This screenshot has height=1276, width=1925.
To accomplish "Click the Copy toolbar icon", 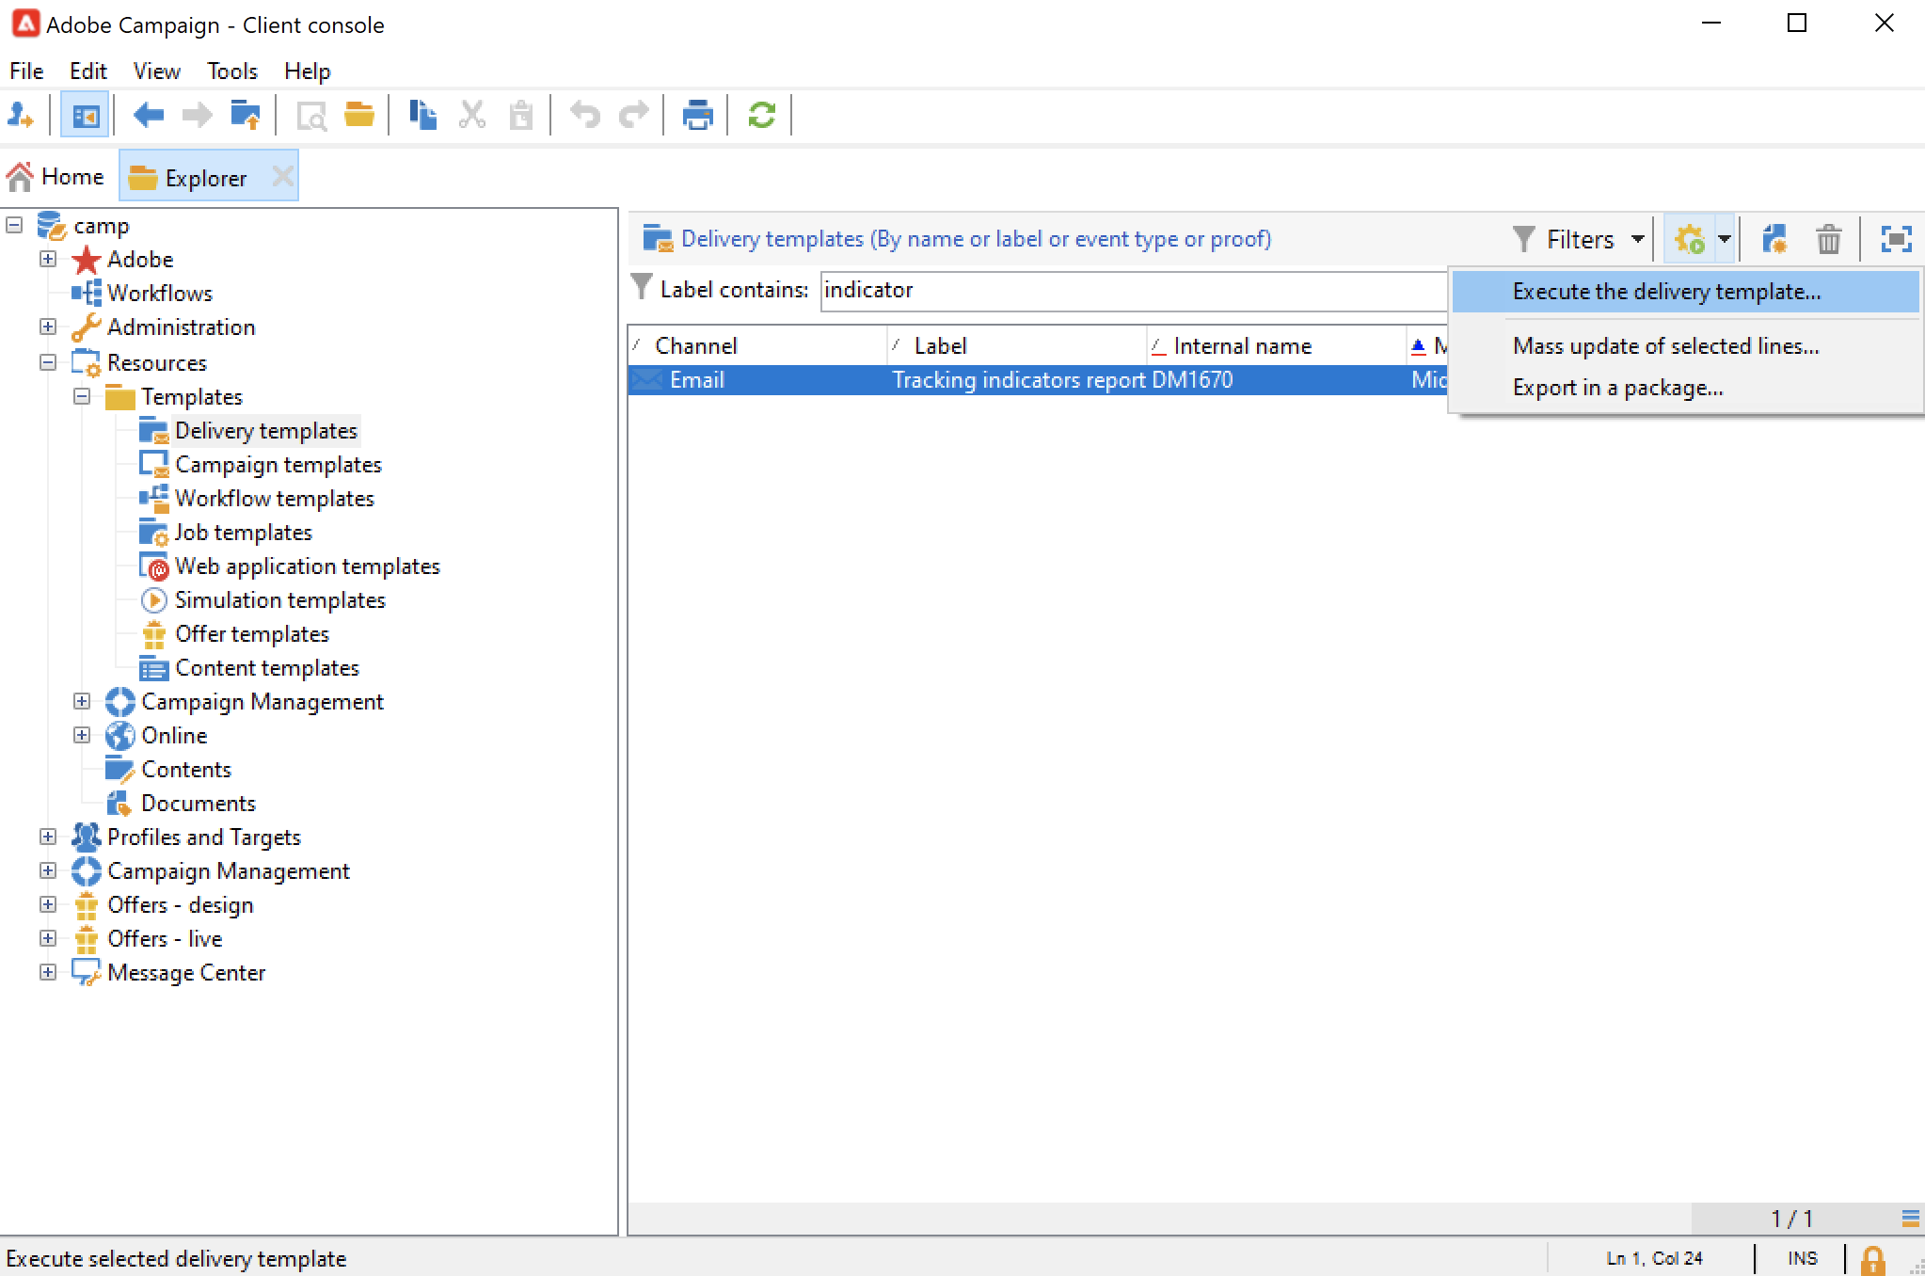I will pos(422,116).
